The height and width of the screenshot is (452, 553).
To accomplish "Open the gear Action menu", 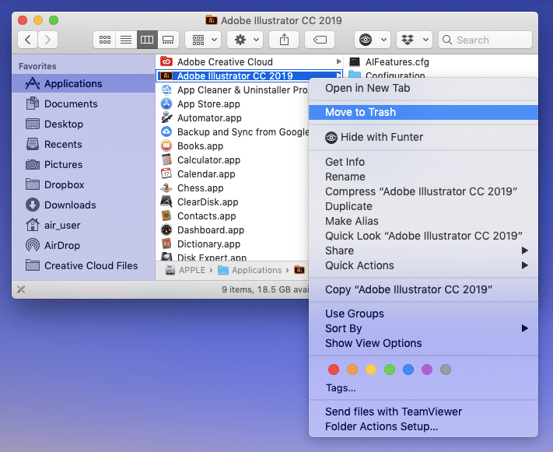I will coord(246,40).
